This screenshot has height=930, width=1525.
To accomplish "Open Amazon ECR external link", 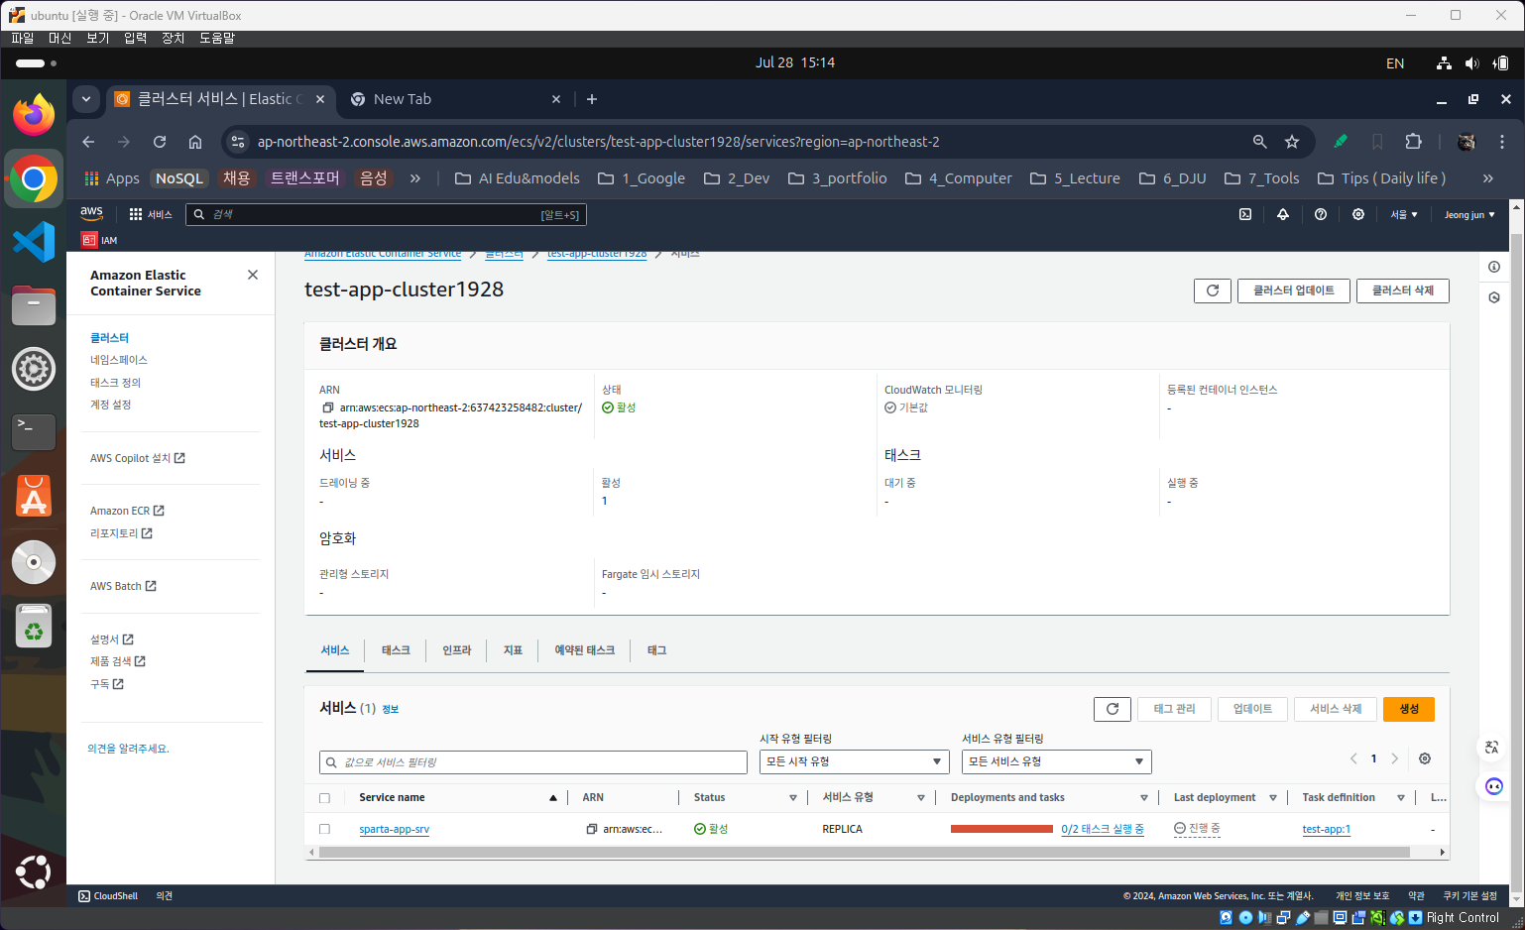I will [127, 511].
